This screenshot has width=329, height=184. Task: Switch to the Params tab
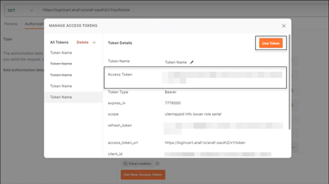[x=11, y=24]
